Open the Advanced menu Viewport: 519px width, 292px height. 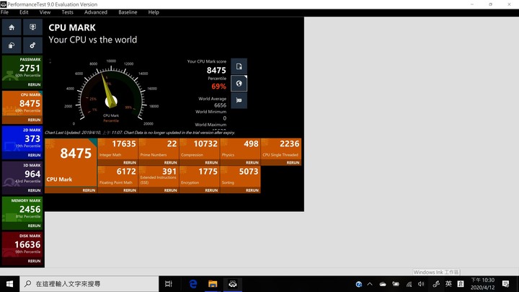(96, 12)
